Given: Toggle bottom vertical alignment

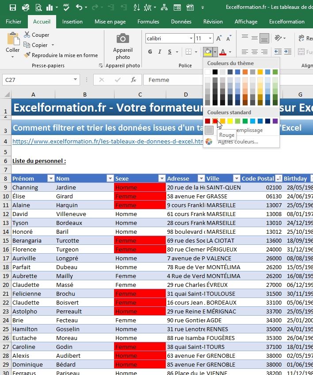Looking at the screenshot, I should coord(264,38).
